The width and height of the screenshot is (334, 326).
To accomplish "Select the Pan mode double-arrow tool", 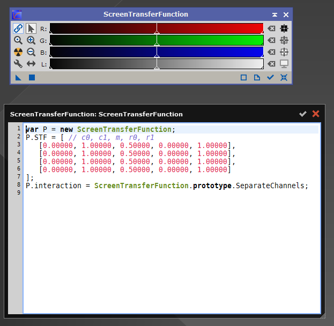I will (x=31, y=64).
